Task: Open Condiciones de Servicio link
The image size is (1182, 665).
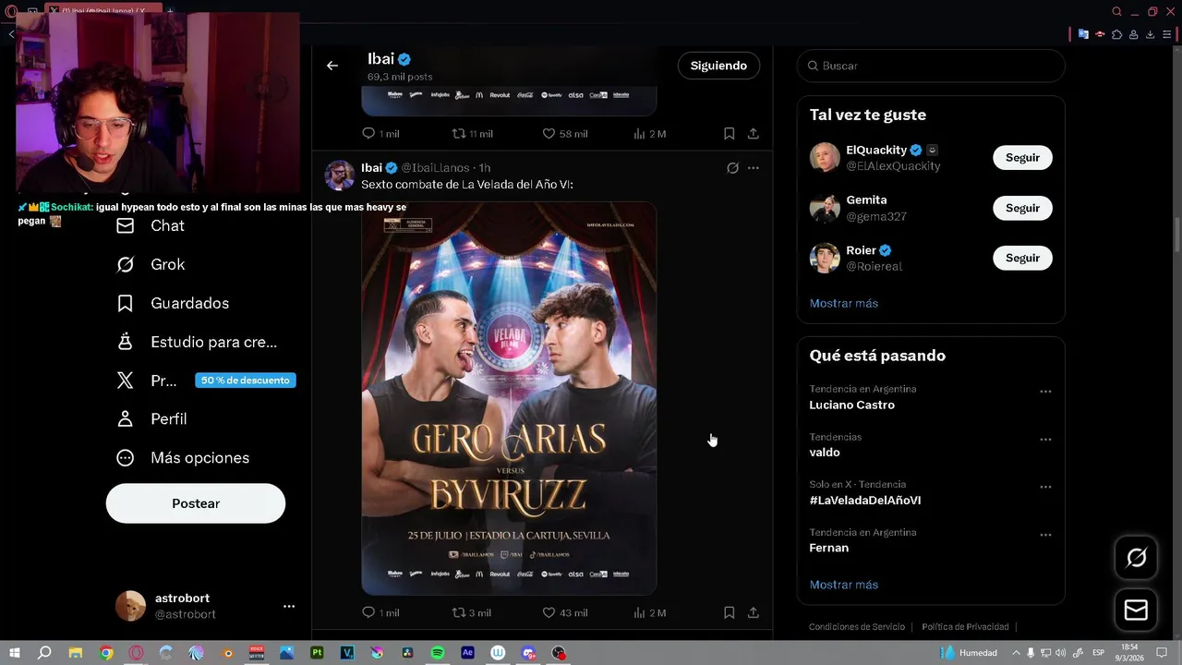Action: [857, 627]
